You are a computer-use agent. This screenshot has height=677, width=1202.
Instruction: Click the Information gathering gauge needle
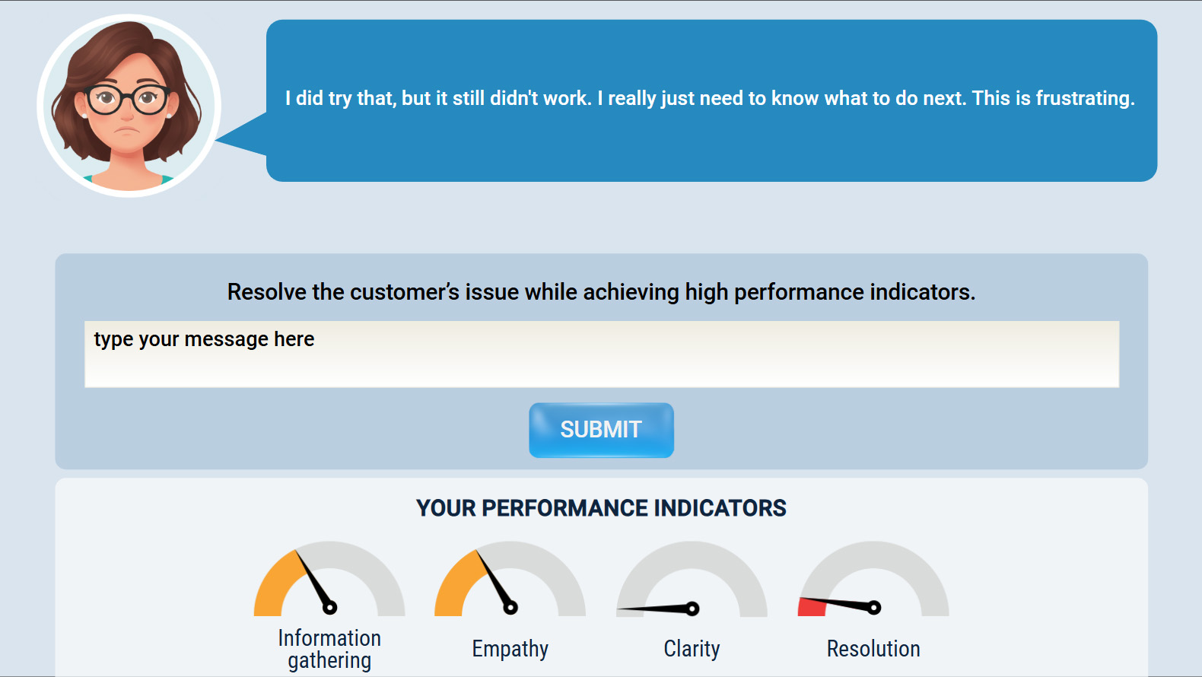pos(313,580)
